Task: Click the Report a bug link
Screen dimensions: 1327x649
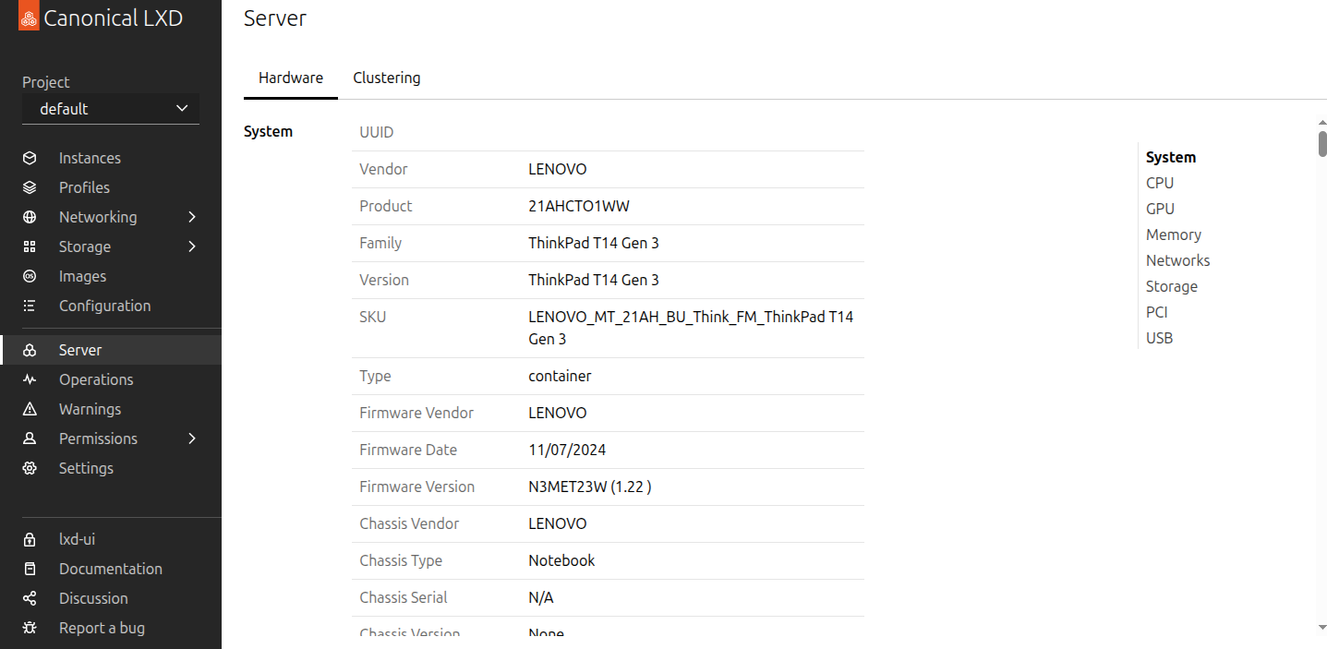Action: [102, 628]
